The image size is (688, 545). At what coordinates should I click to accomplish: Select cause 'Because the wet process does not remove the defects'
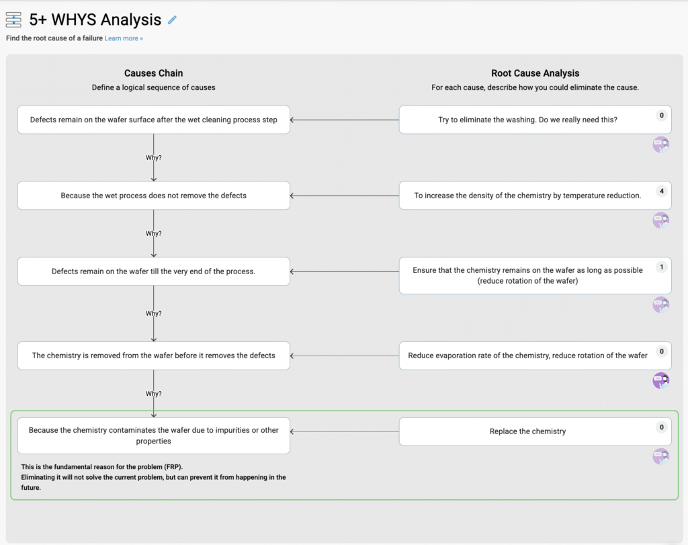pyautogui.click(x=154, y=196)
